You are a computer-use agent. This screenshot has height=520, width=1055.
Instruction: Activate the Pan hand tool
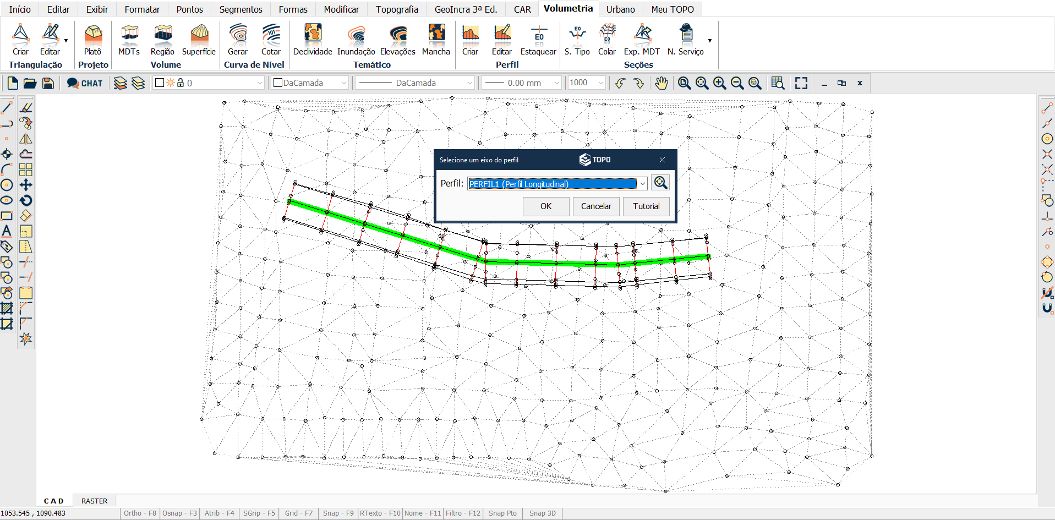[661, 83]
